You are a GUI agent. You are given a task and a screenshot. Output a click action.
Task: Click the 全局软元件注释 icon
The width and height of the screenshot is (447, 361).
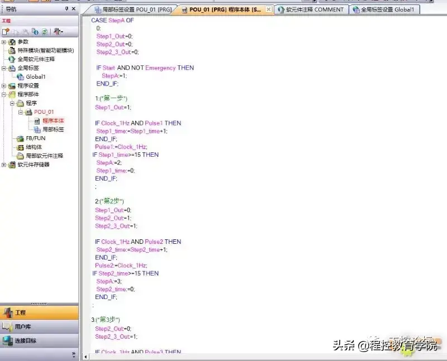tap(12, 60)
